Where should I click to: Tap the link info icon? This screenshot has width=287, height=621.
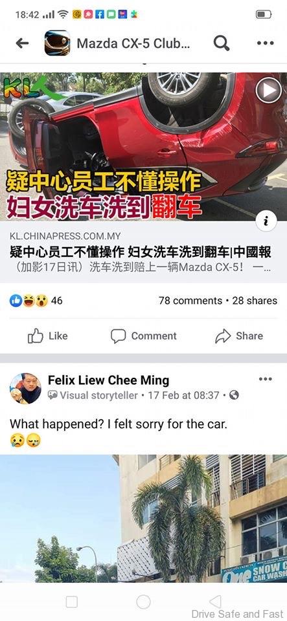coord(266,221)
